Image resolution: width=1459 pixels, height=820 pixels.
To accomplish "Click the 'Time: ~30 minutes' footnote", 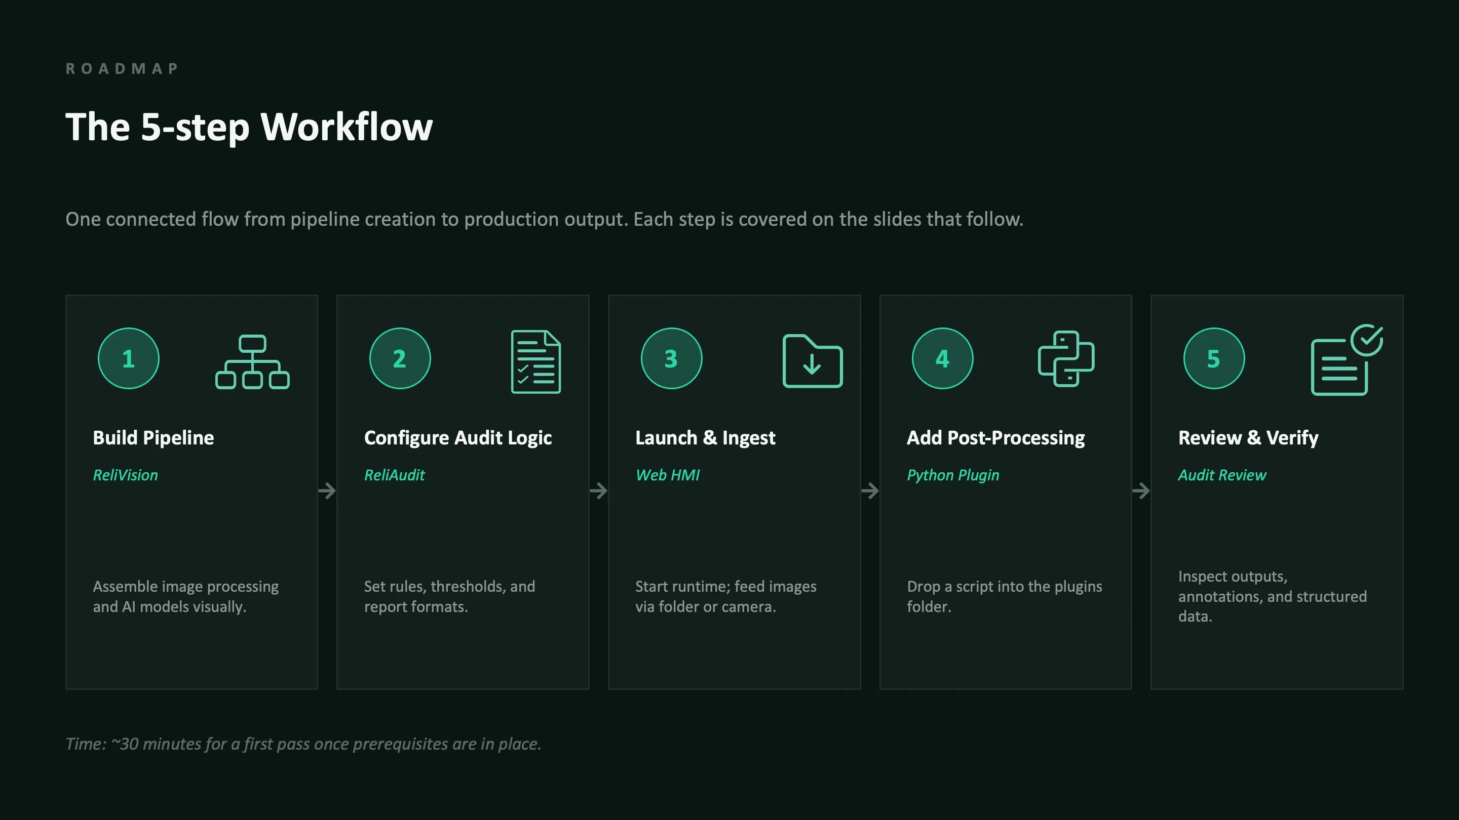I will point(303,744).
